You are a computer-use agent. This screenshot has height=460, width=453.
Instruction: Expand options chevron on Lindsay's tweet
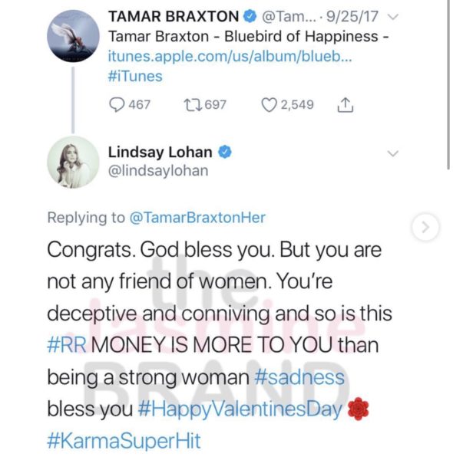pyautogui.click(x=393, y=153)
